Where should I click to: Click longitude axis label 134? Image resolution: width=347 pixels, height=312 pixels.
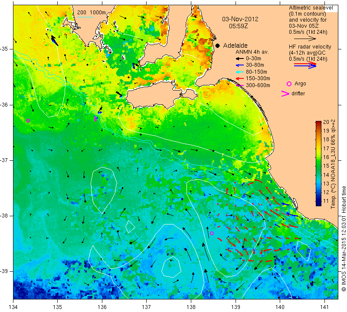coord(13,307)
